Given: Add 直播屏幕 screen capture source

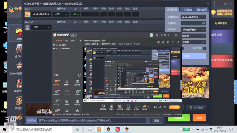Looking at the screenshot, I should (x=103, y=107).
